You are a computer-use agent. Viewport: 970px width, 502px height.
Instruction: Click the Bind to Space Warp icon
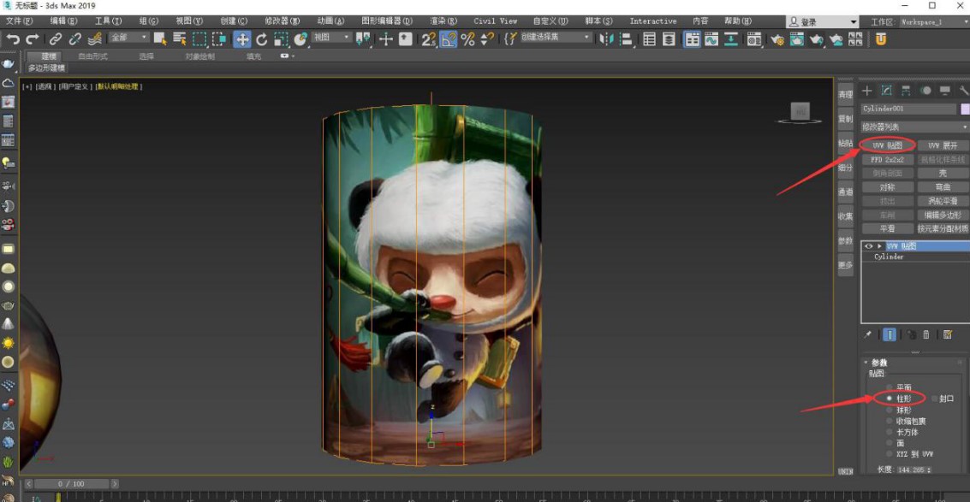pyautogui.click(x=95, y=39)
